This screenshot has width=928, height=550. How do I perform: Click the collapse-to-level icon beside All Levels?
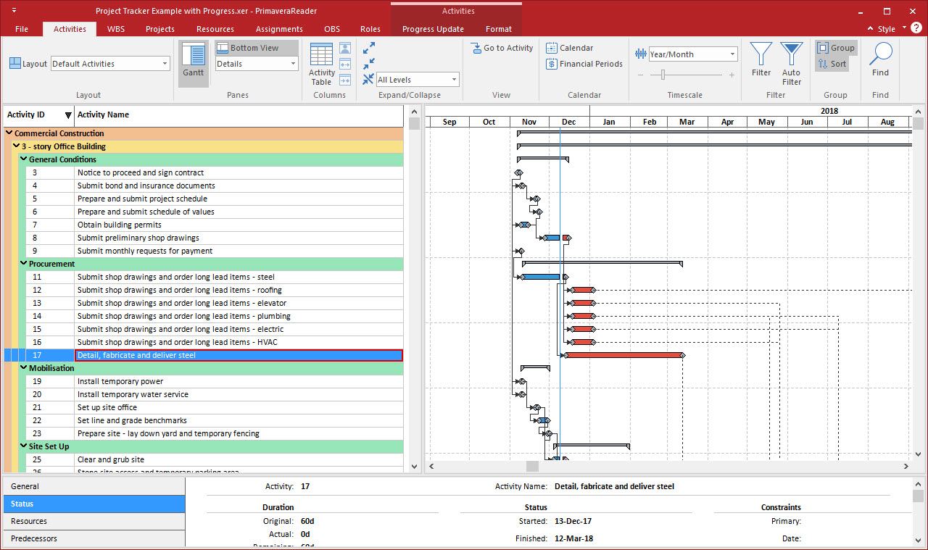tap(368, 79)
